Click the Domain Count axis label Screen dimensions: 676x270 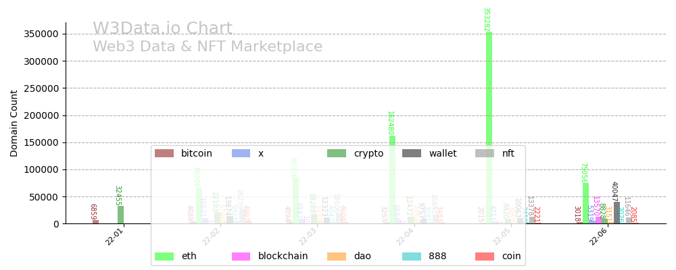(15, 122)
